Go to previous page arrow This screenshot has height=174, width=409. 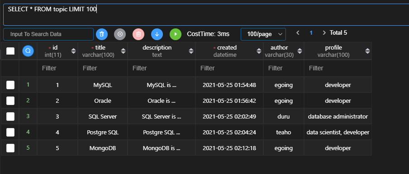coord(298,33)
